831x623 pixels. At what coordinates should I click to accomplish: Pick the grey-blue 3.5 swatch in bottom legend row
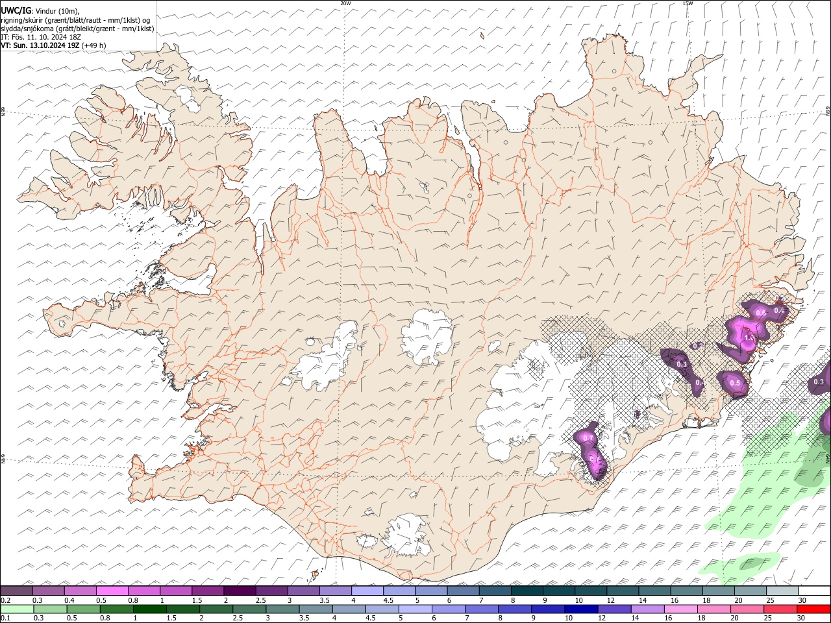click(316, 609)
